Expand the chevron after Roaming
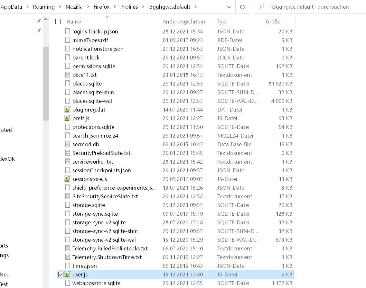The height and width of the screenshot is (288, 366). [x=60, y=7]
